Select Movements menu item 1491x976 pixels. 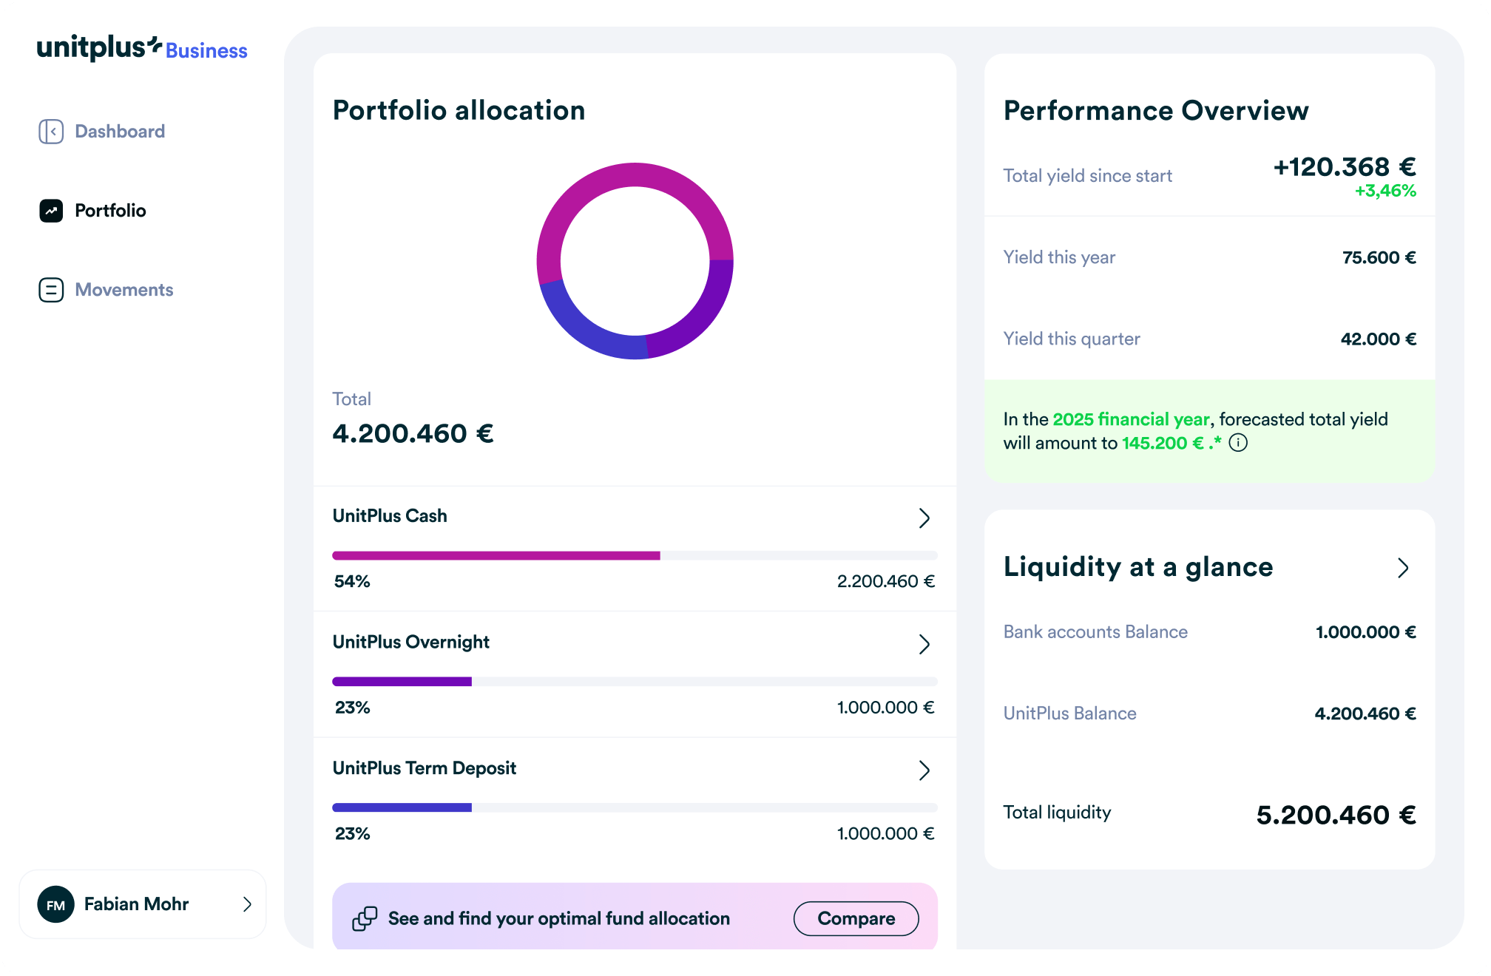(x=124, y=290)
